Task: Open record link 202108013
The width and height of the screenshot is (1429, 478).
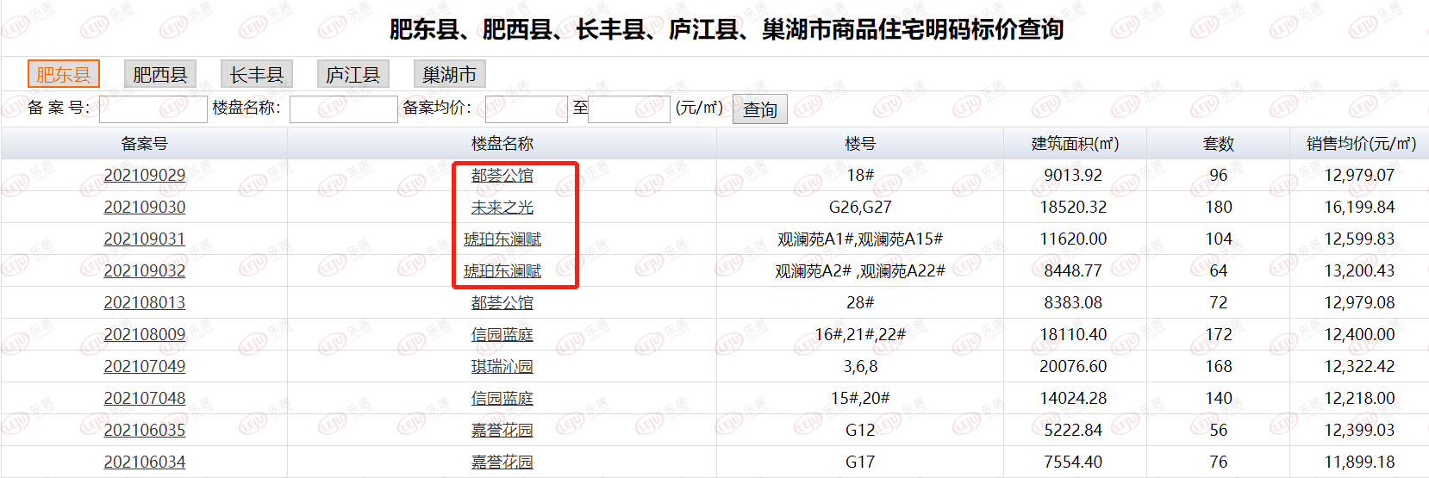Action: click(x=145, y=302)
